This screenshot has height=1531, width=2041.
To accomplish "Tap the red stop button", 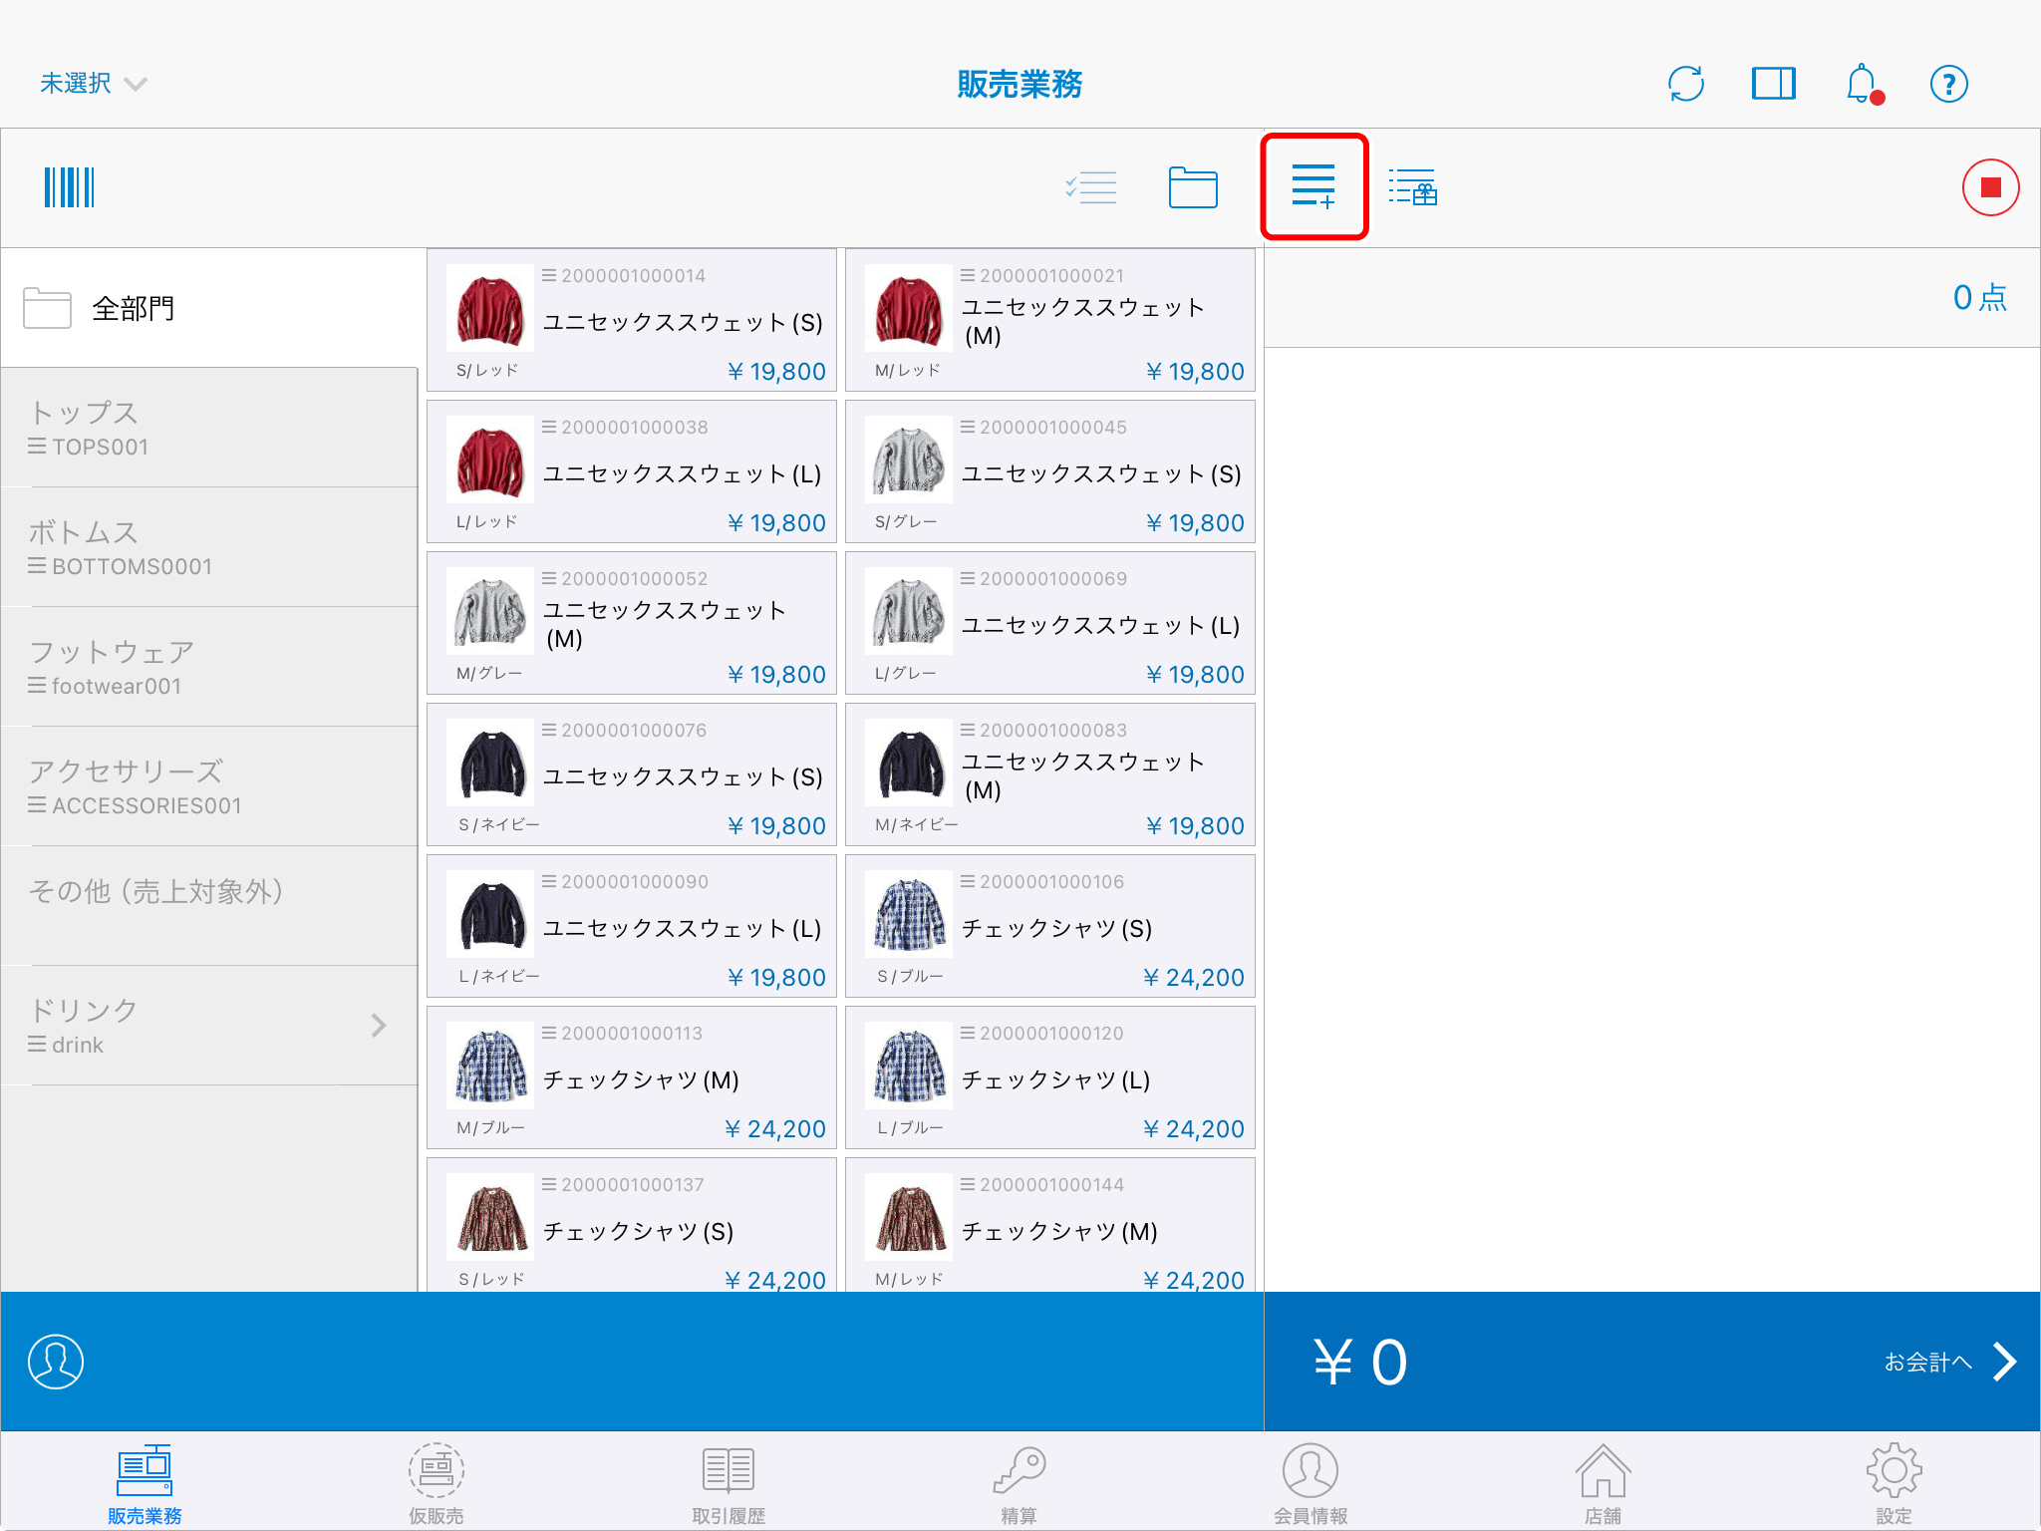I will pos(1990,187).
